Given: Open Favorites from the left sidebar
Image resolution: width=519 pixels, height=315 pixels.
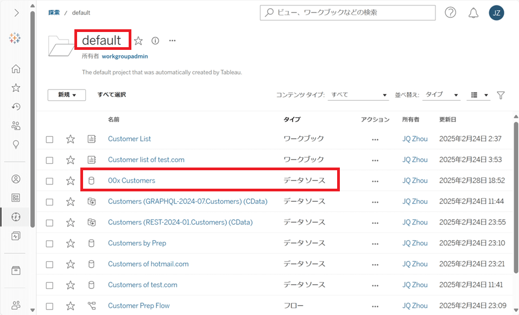Looking at the screenshot, I should coord(15,88).
